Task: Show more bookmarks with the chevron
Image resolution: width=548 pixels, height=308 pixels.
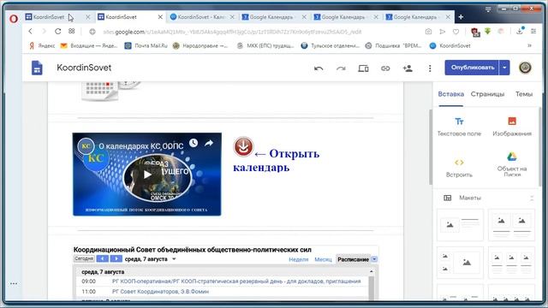Action: pos(529,45)
